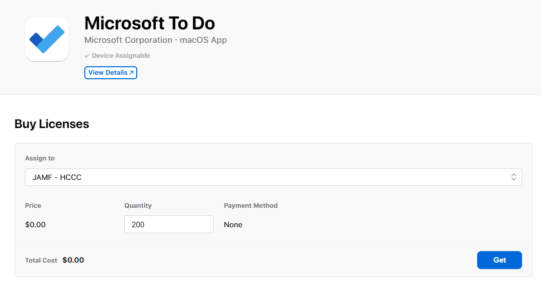Image resolution: width=541 pixels, height=289 pixels.
Task: Click the Buy Licenses heading
Action: [52, 124]
